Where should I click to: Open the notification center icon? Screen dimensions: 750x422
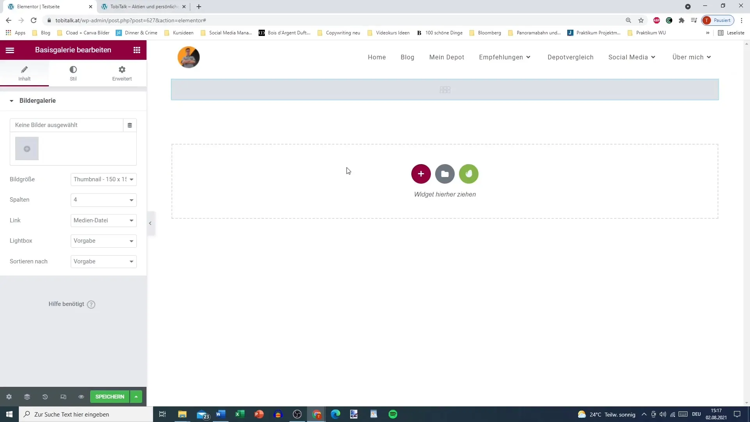(x=737, y=414)
